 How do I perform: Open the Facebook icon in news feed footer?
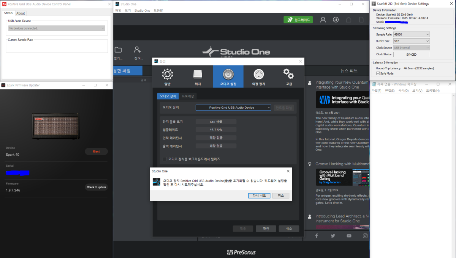tap(317, 236)
